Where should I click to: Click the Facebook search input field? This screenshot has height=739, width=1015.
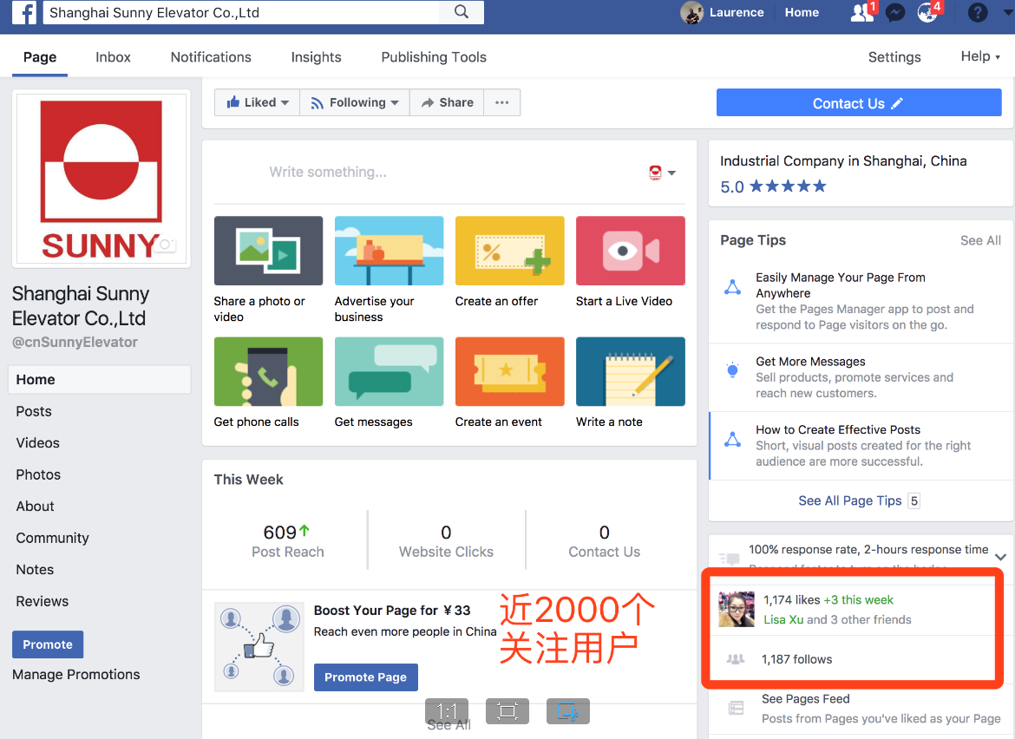pyautogui.click(x=241, y=12)
